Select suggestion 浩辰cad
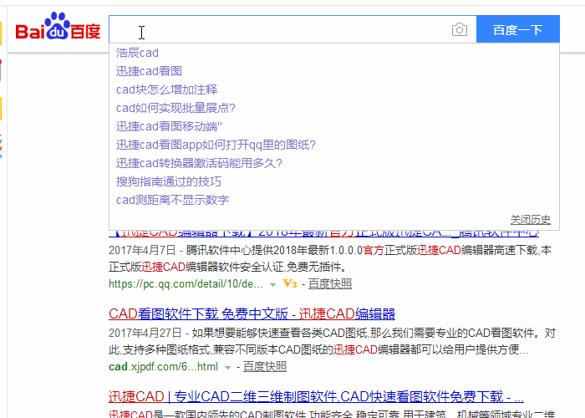 pos(137,53)
